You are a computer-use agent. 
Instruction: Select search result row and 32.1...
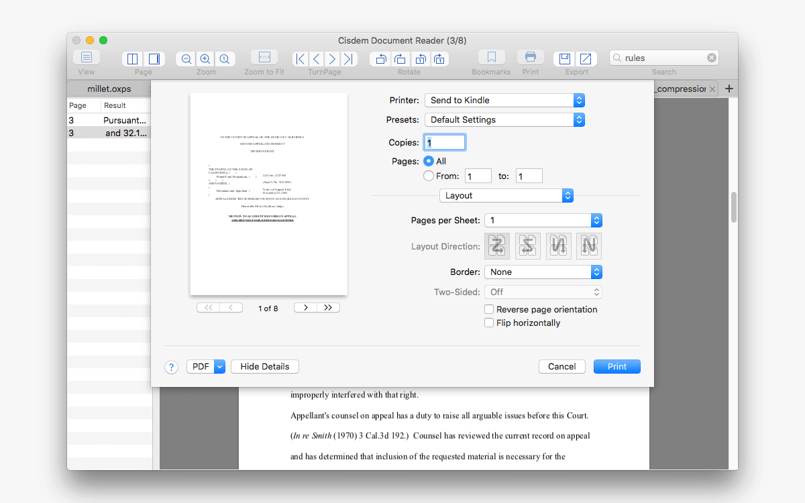[x=109, y=133]
